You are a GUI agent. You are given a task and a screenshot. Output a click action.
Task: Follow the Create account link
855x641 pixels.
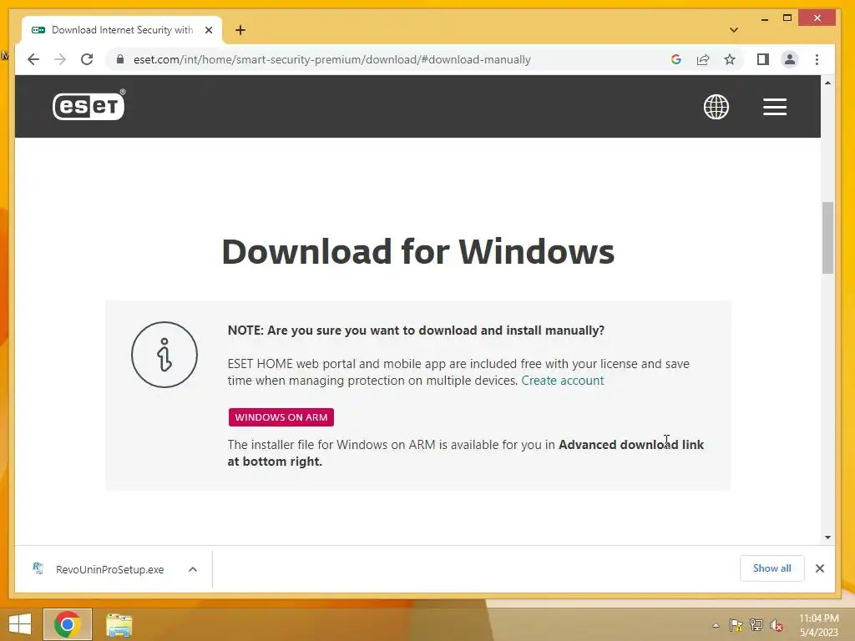(562, 381)
